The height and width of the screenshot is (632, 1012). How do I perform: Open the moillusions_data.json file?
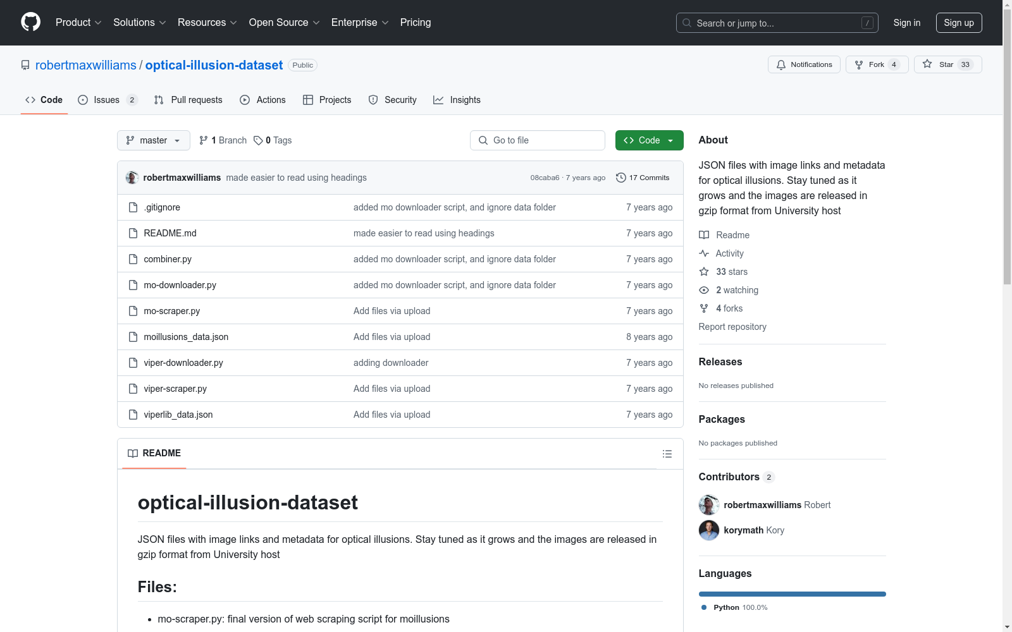click(186, 337)
